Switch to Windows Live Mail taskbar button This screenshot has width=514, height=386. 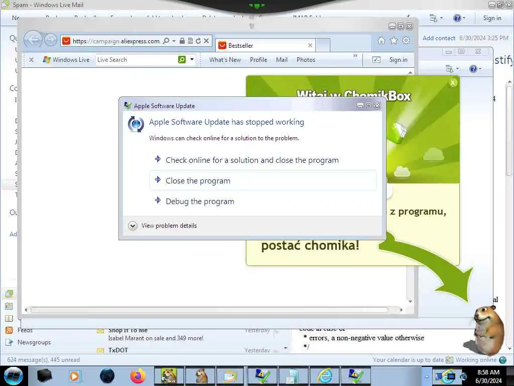pyautogui.click(x=231, y=376)
